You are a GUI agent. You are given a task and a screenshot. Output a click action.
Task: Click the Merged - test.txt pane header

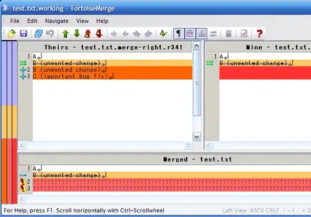165,159
